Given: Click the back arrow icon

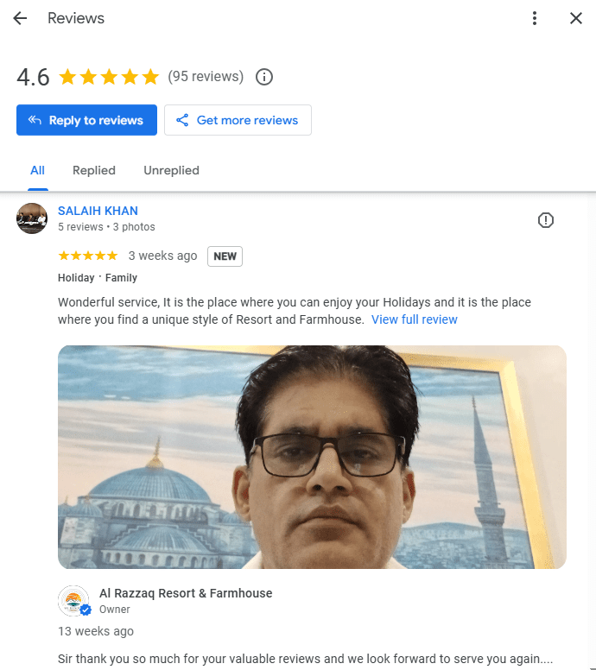Looking at the screenshot, I should (x=20, y=18).
